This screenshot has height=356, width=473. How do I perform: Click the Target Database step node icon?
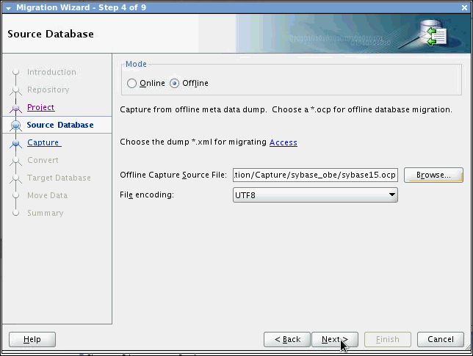click(x=15, y=178)
